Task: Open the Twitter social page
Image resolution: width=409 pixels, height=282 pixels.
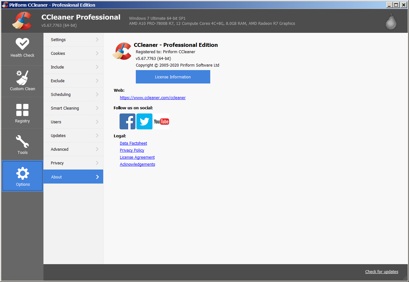Action: (x=144, y=121)
